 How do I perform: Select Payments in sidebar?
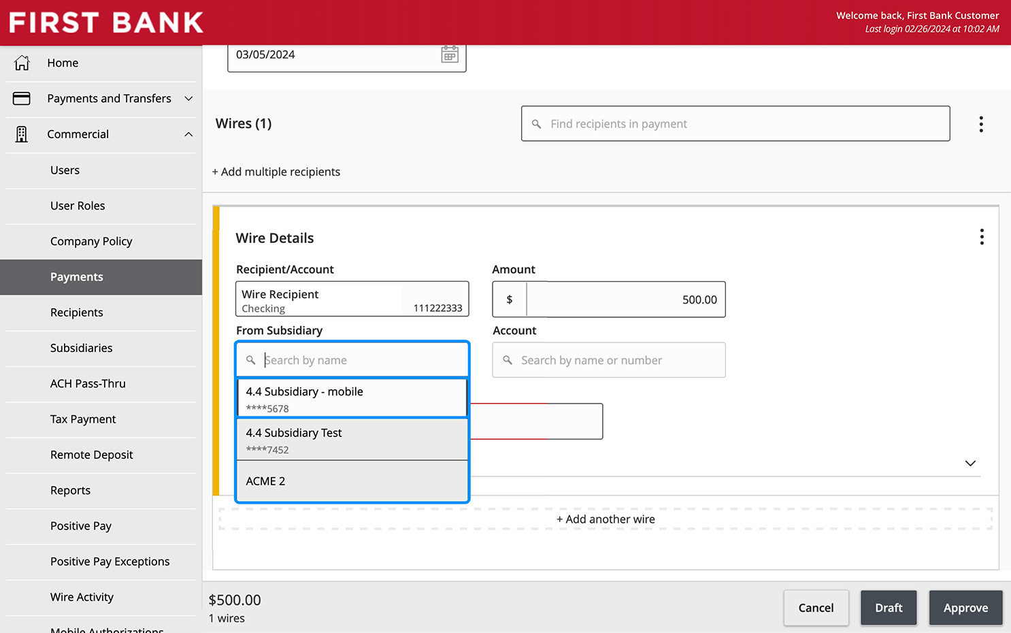(101, 277)
